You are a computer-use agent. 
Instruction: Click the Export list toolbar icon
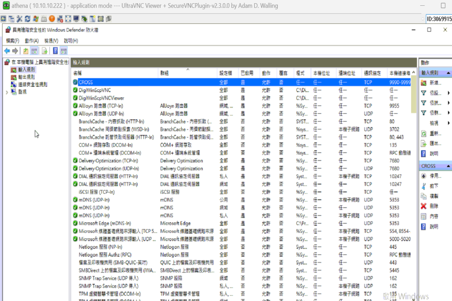[x=45, y=51]
